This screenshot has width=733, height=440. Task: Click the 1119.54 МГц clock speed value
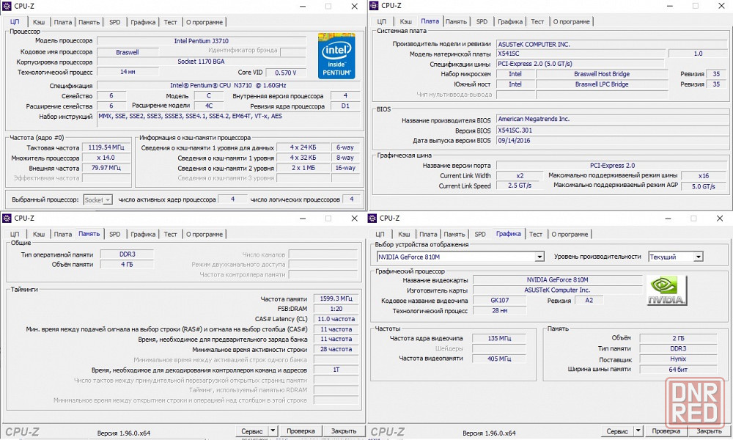(106, 147)
